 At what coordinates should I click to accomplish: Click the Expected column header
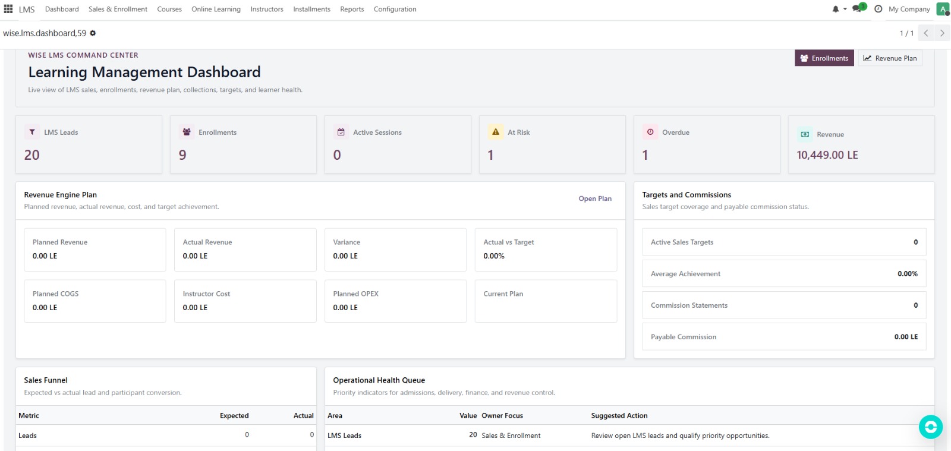tap(234, 415)
